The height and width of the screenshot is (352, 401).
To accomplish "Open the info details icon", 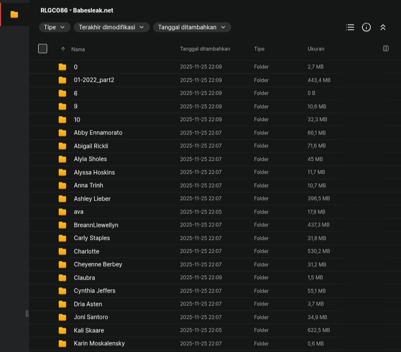I will [366, 27].
